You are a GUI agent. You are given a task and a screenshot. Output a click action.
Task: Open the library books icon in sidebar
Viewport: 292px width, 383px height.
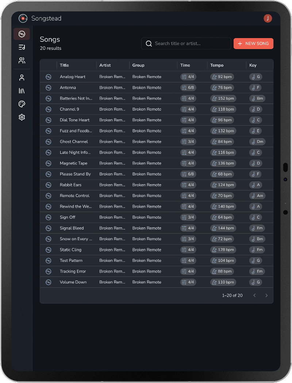coord(22,91)
